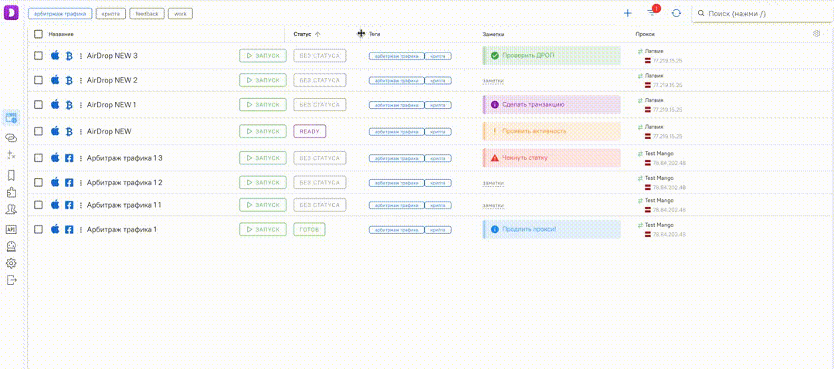Open the bookmarks icon in sidebar
Image resolution: width=834 pixels, height=369 pixels.
(11, 175)
